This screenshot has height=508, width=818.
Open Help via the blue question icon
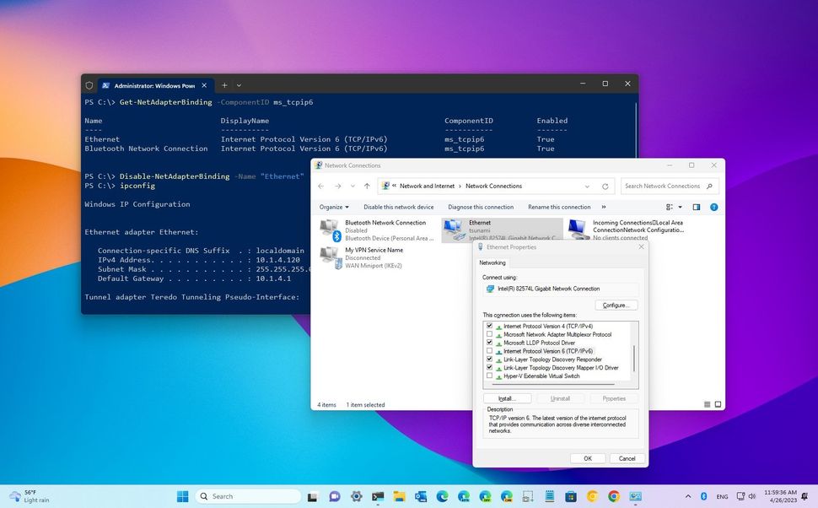(x=713, y=207)
